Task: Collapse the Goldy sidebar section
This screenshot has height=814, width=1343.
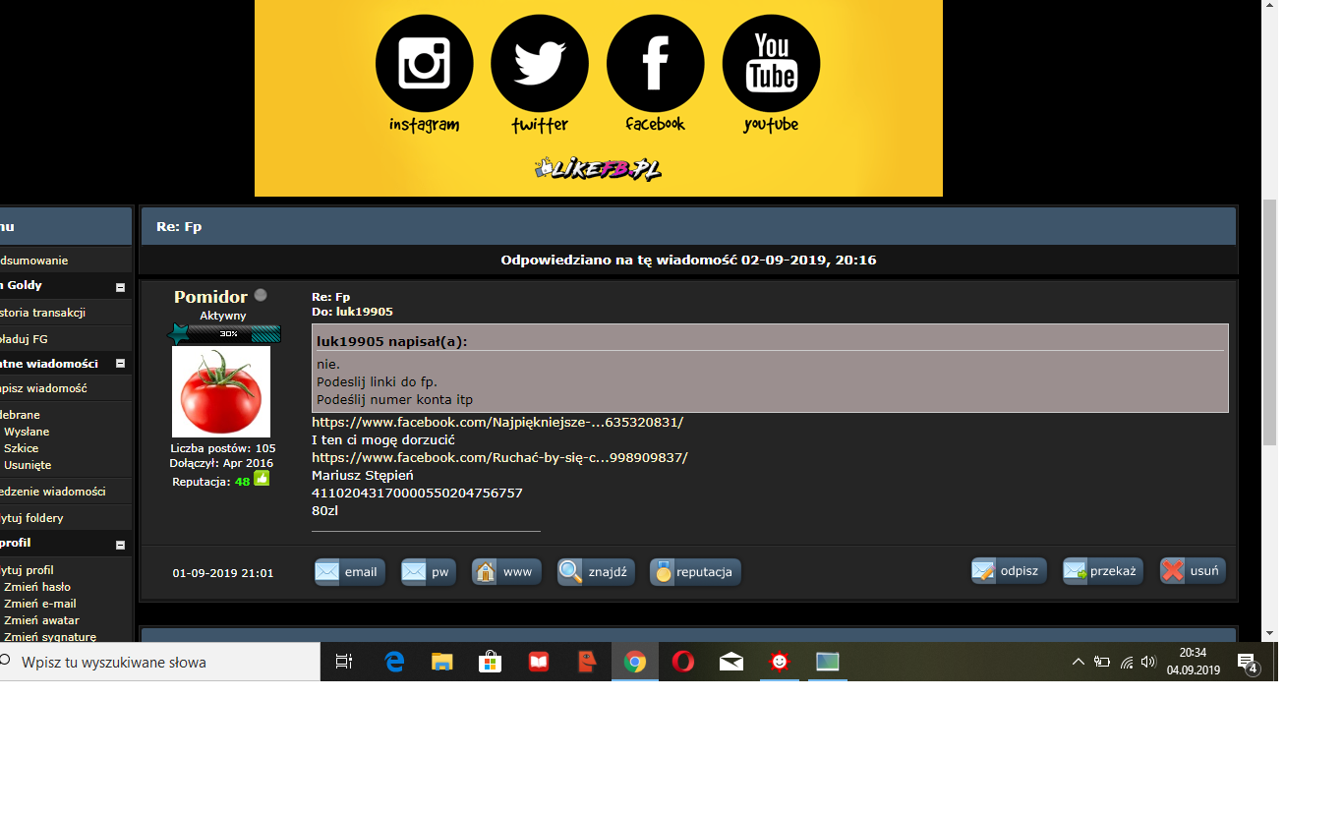Action: point(120,287)
